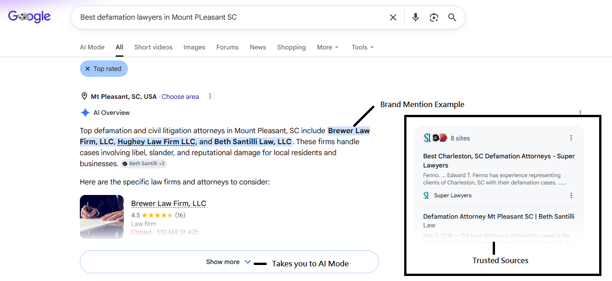
Task: Clear the search box with the X icon
Action: pyautogui.click(x=393, y=17)
